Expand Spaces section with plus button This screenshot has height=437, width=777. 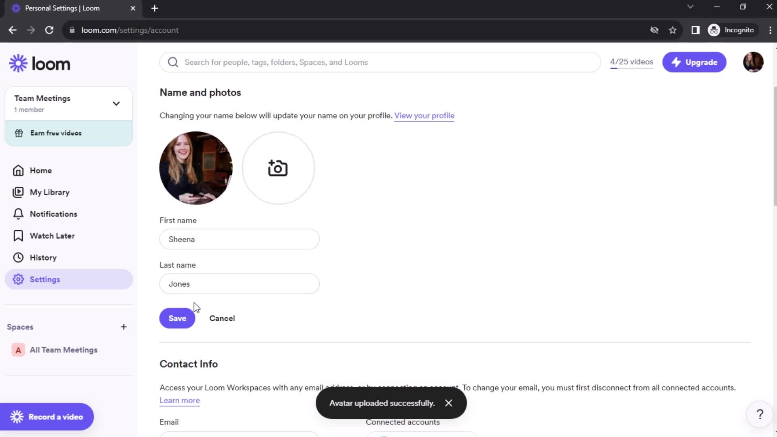click(x=123, y=327)
